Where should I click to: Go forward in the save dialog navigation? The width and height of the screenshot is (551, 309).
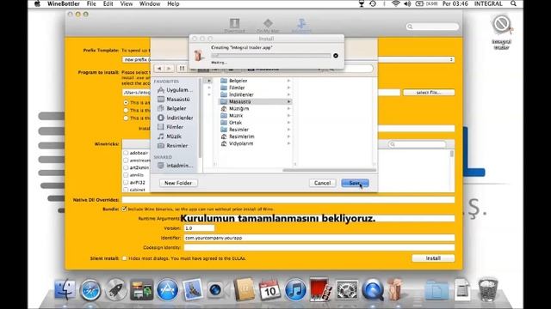pyautogui.click(x=169, y=69)
